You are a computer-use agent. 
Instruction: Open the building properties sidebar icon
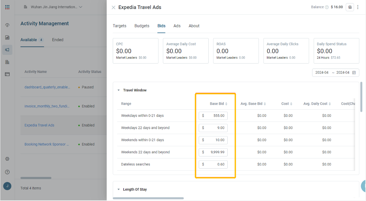(x=7, y=62)
